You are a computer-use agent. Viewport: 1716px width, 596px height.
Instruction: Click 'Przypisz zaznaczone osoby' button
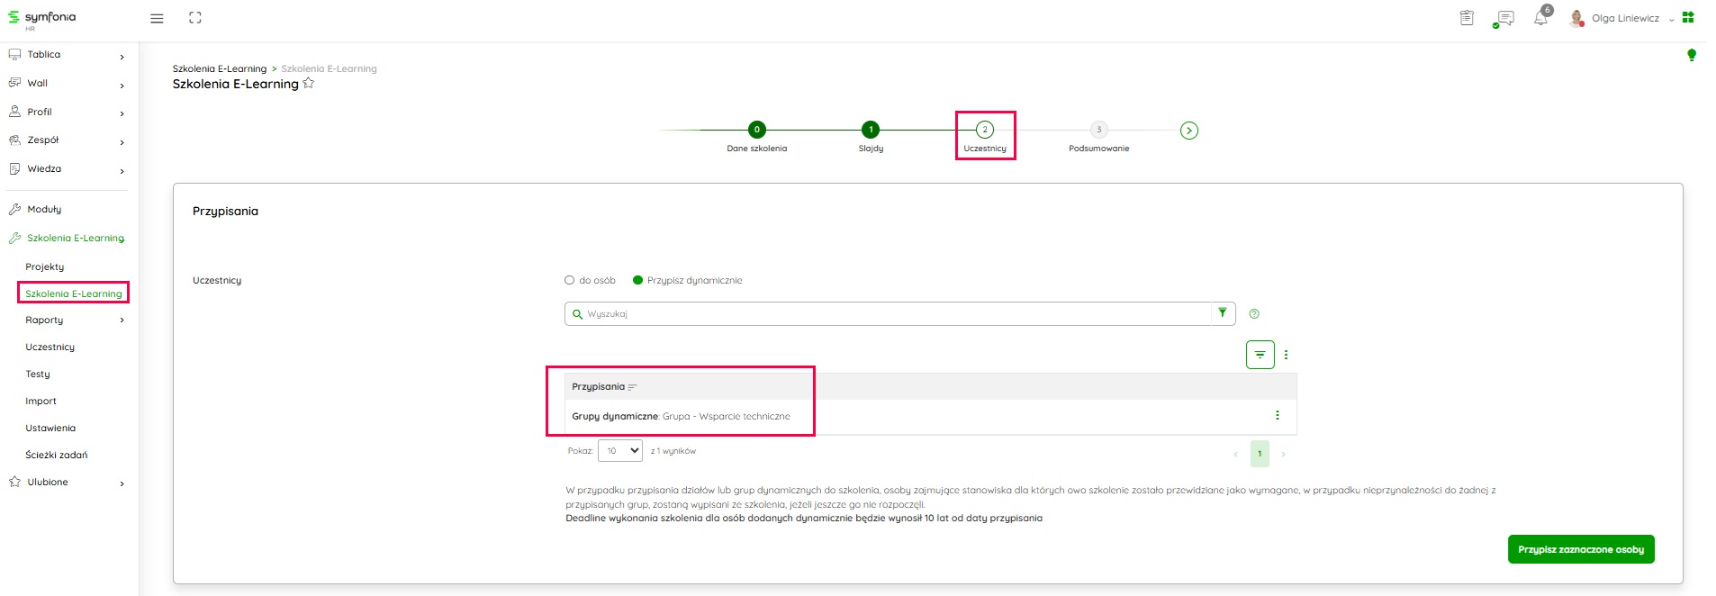[1580, 549]
